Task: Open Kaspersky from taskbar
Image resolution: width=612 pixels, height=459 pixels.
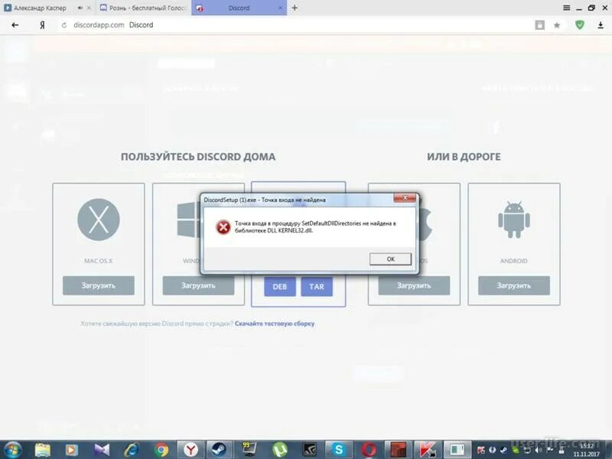Action: pyautogui.click(x=428, y=450)
